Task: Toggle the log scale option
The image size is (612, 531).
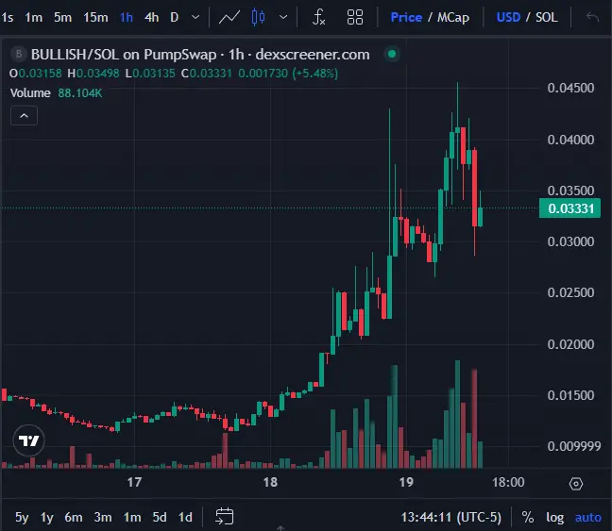Action: [x=555, y=518]
